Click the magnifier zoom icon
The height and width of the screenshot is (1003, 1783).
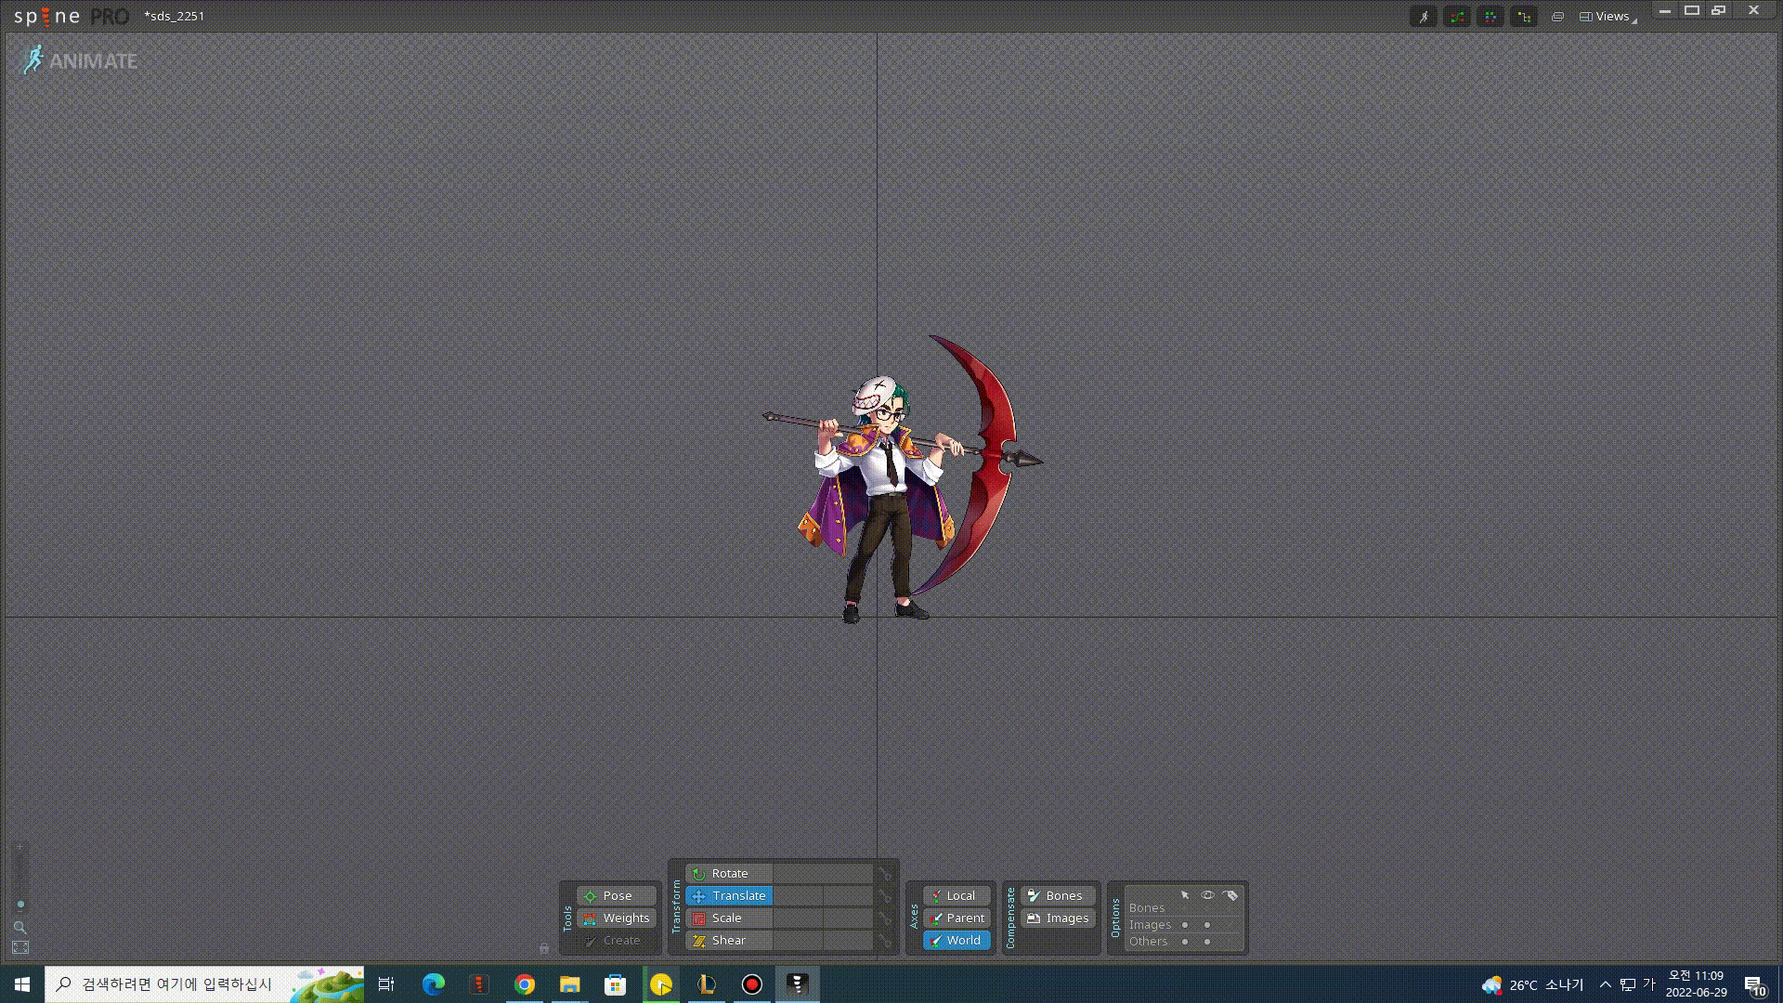pos(20,927)
